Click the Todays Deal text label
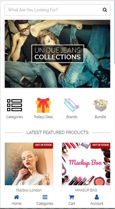 click(43, 117)
